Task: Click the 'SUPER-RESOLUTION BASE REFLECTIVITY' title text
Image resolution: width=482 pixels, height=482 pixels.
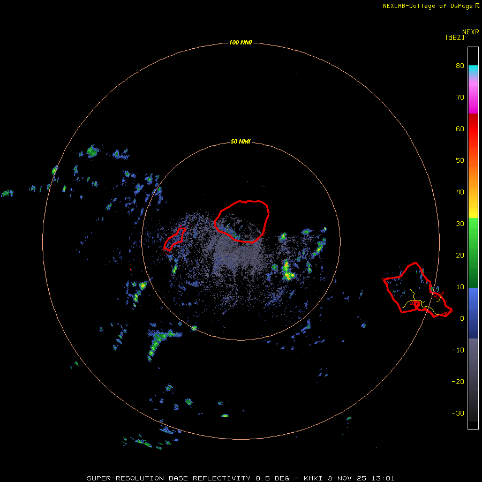Action: tap(169, 478)
